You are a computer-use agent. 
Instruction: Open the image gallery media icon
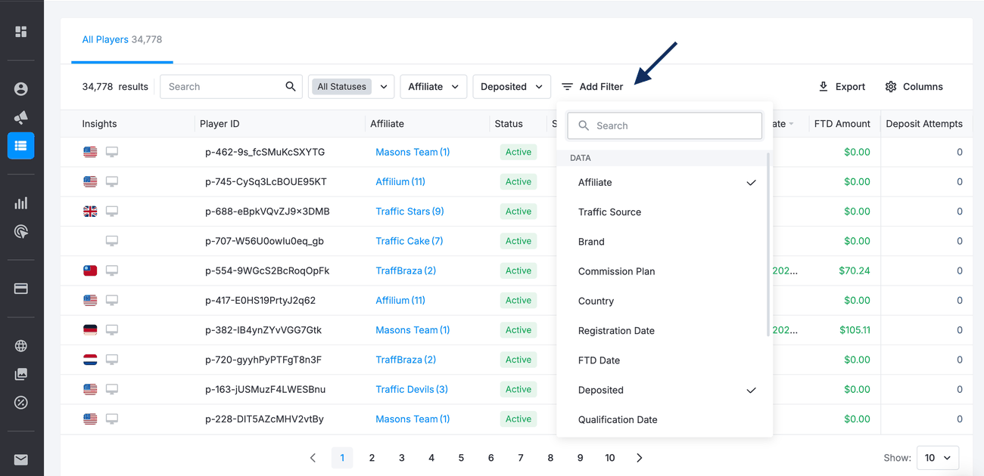click(x=21, y=374)
